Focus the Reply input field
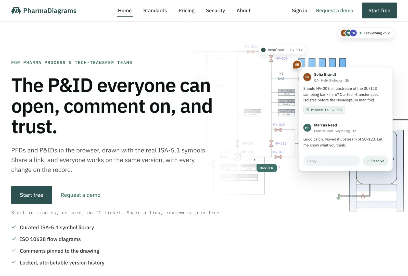Image resolution: width=408 pixels, height=276 pixels. pos(331,161)
